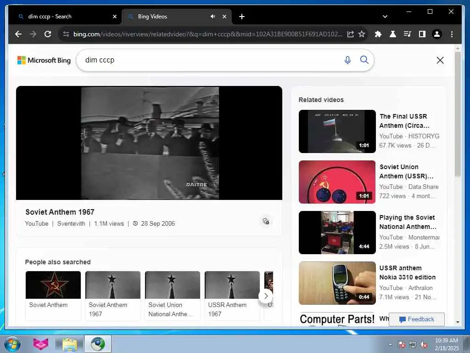The height and width of the screenshot is (353, 470).
Task: Open a new browser tab
Action: tap(241, 17)
